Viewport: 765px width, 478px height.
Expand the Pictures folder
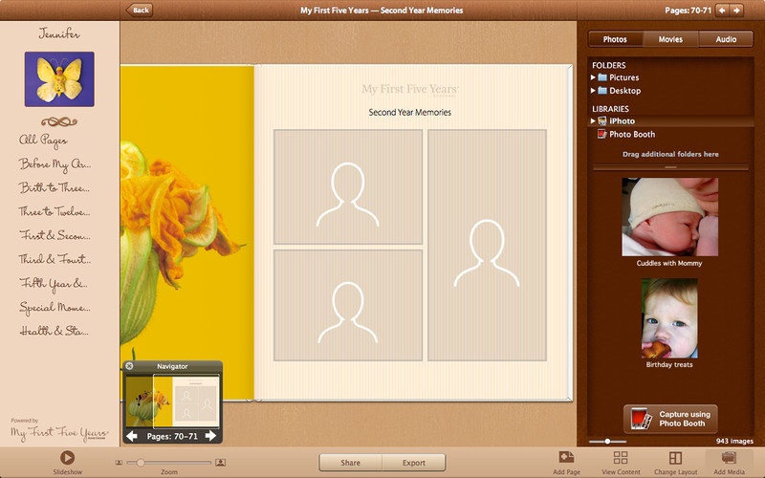click(593, 77)
